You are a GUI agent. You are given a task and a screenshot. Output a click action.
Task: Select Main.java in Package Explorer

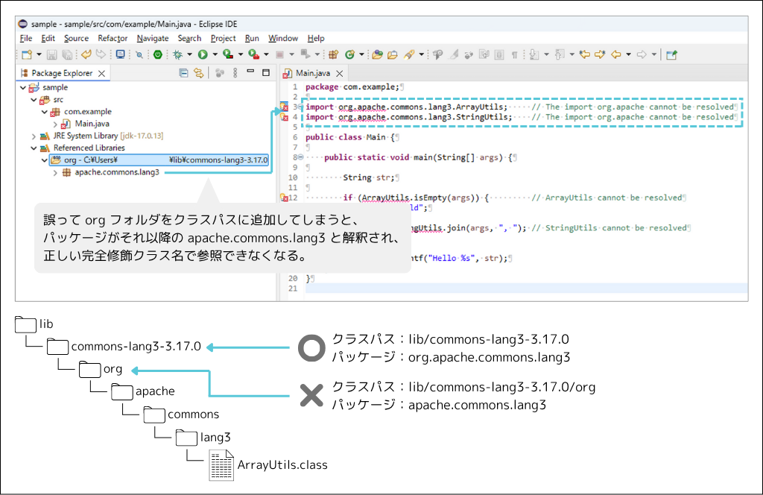(86, 124)
